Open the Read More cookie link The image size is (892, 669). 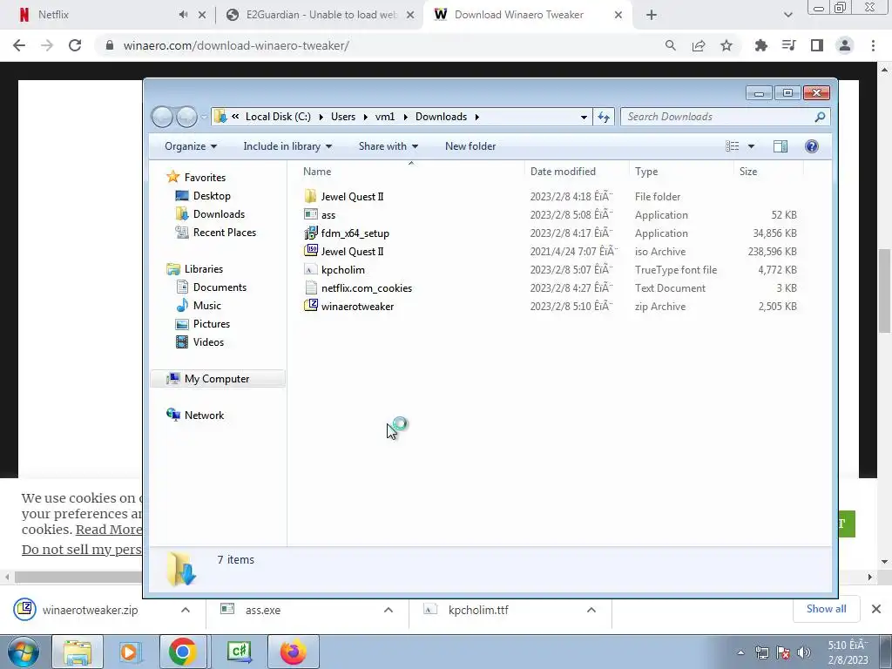109,530
